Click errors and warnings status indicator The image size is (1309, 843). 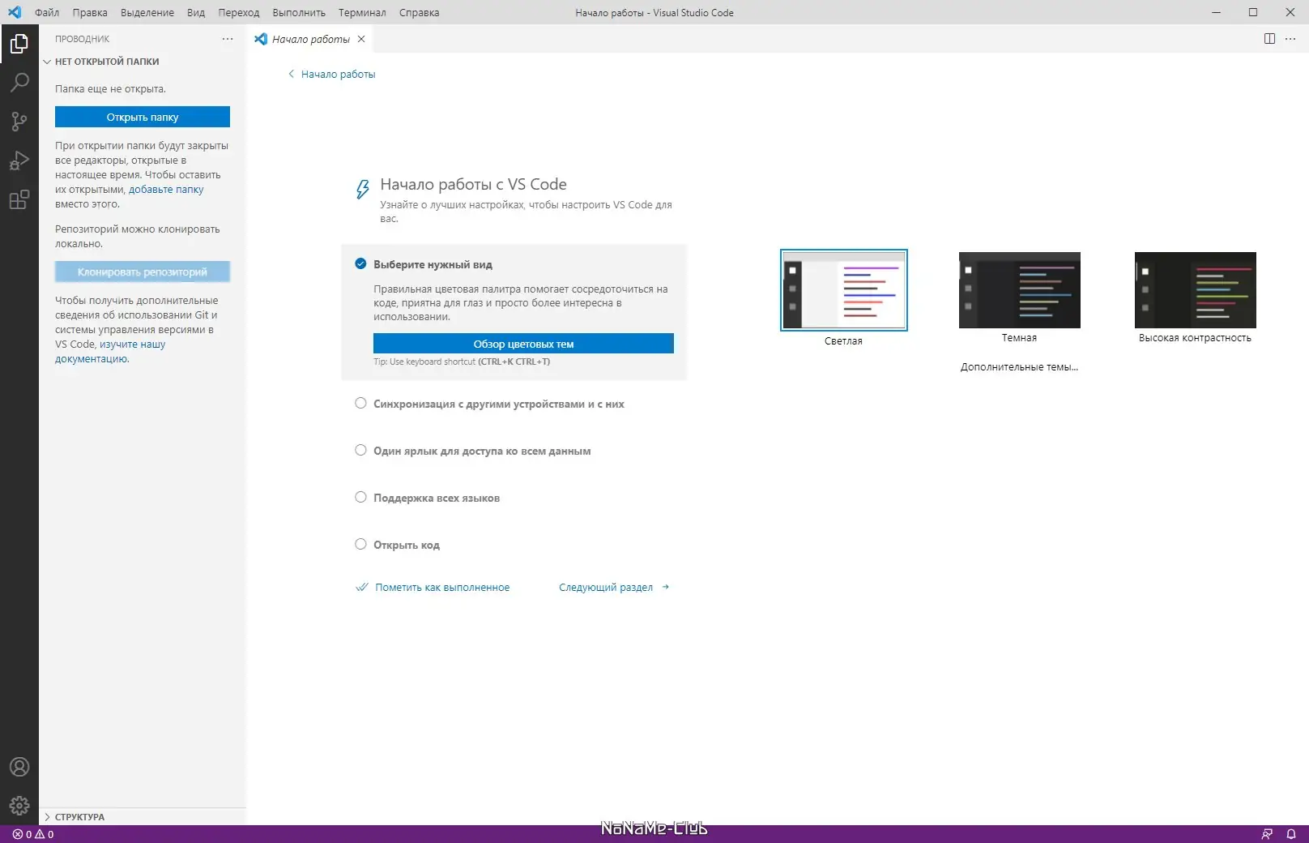(33, 834)
